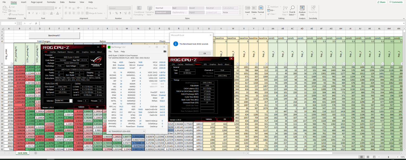Viewport: 406px width, 160px height.
Task: Open Caches tab in left CPU-Z window
Action: click(x=53, y=52)
